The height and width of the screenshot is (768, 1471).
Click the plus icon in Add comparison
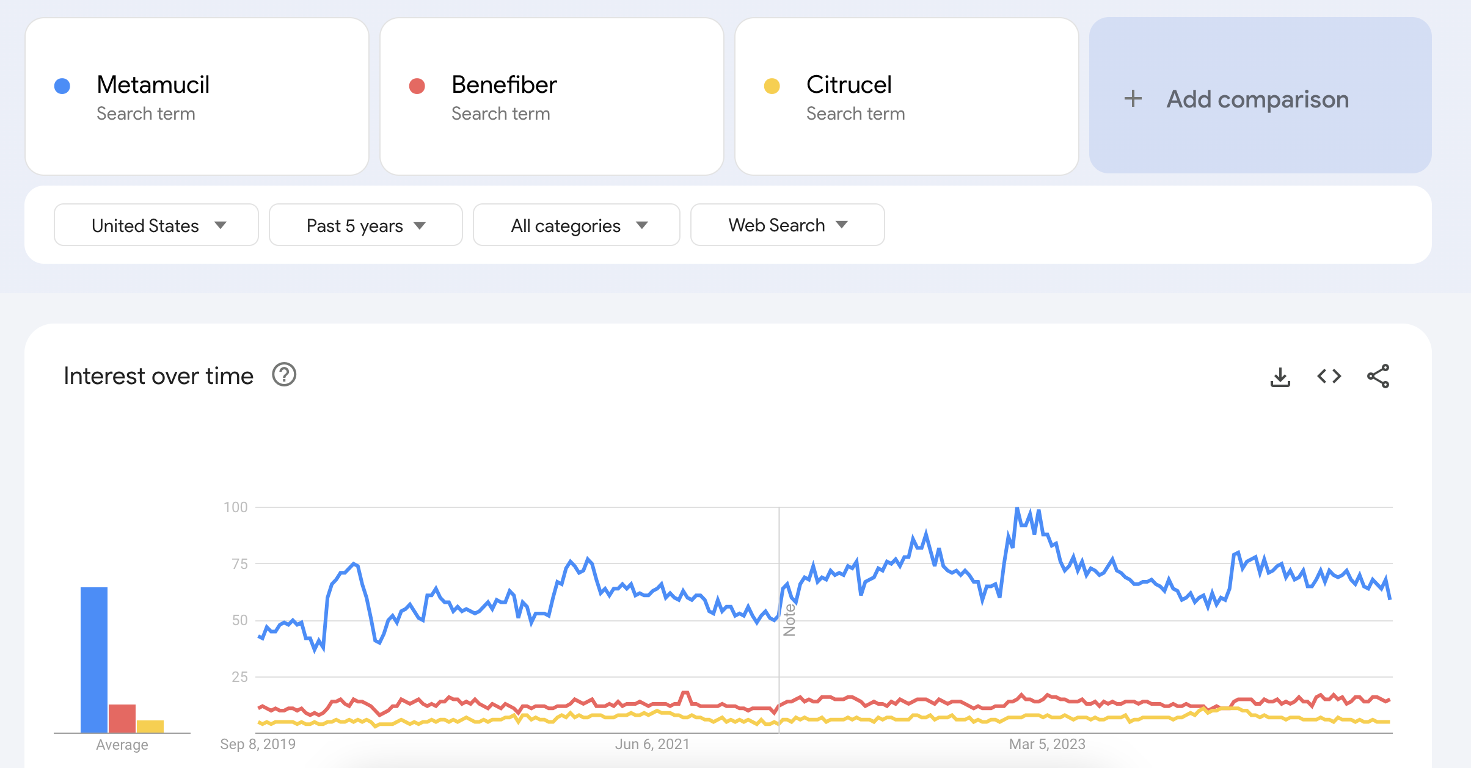point(1133,98)
